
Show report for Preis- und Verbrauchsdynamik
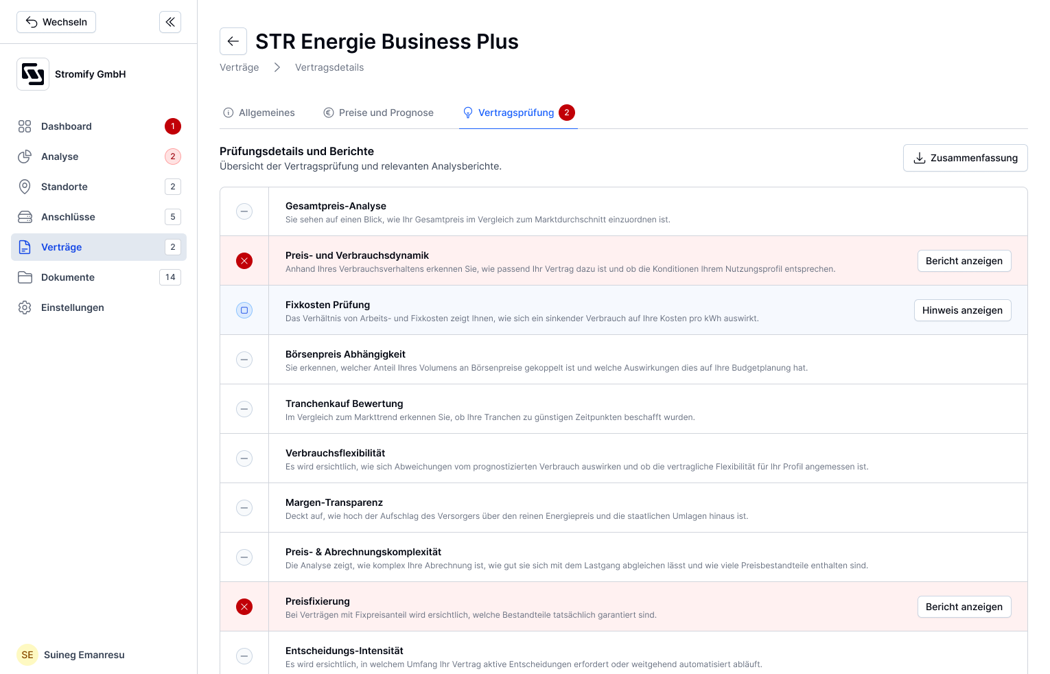964,261
